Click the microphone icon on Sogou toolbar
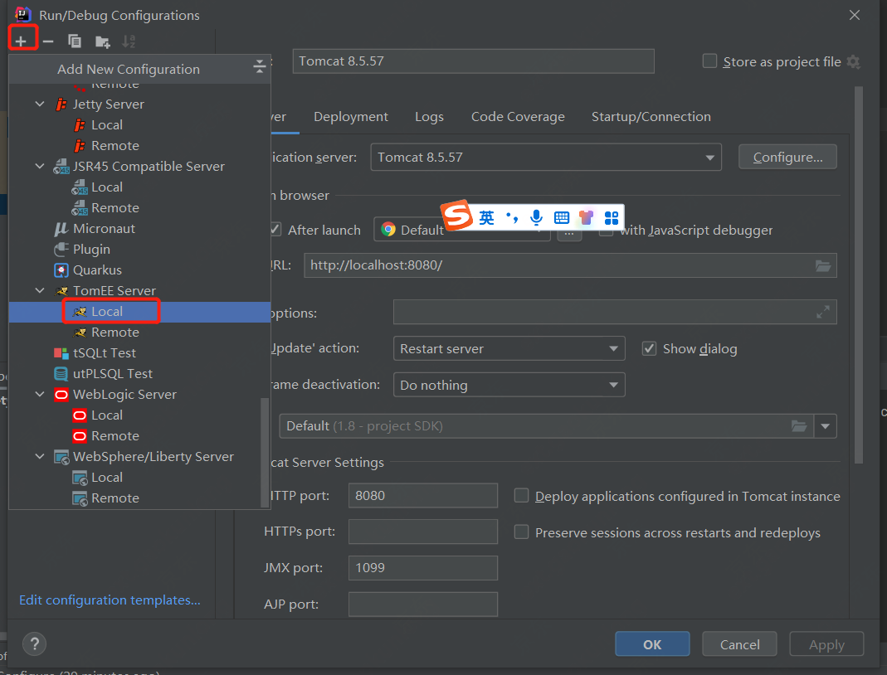 click(x=536, y=217)
